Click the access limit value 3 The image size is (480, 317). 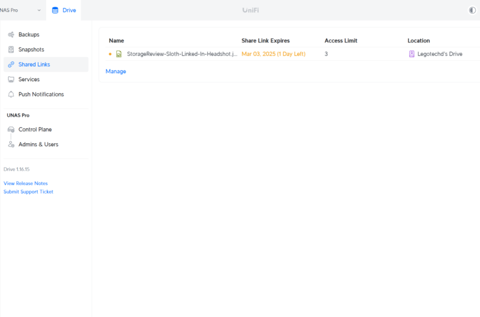[x=326, y=54]
